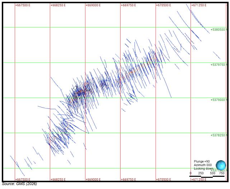Click the '+670500 E' label on top axis
This screenshot has width=230, height=189.
pyautogui.click(x=163, y=5)
